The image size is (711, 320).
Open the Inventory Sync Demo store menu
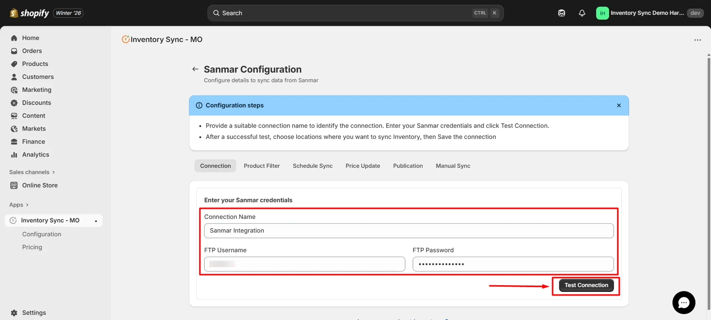[649, 13]
